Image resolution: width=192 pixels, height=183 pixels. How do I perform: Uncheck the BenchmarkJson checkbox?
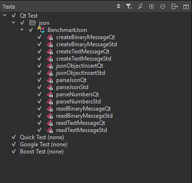click(31, 30)
